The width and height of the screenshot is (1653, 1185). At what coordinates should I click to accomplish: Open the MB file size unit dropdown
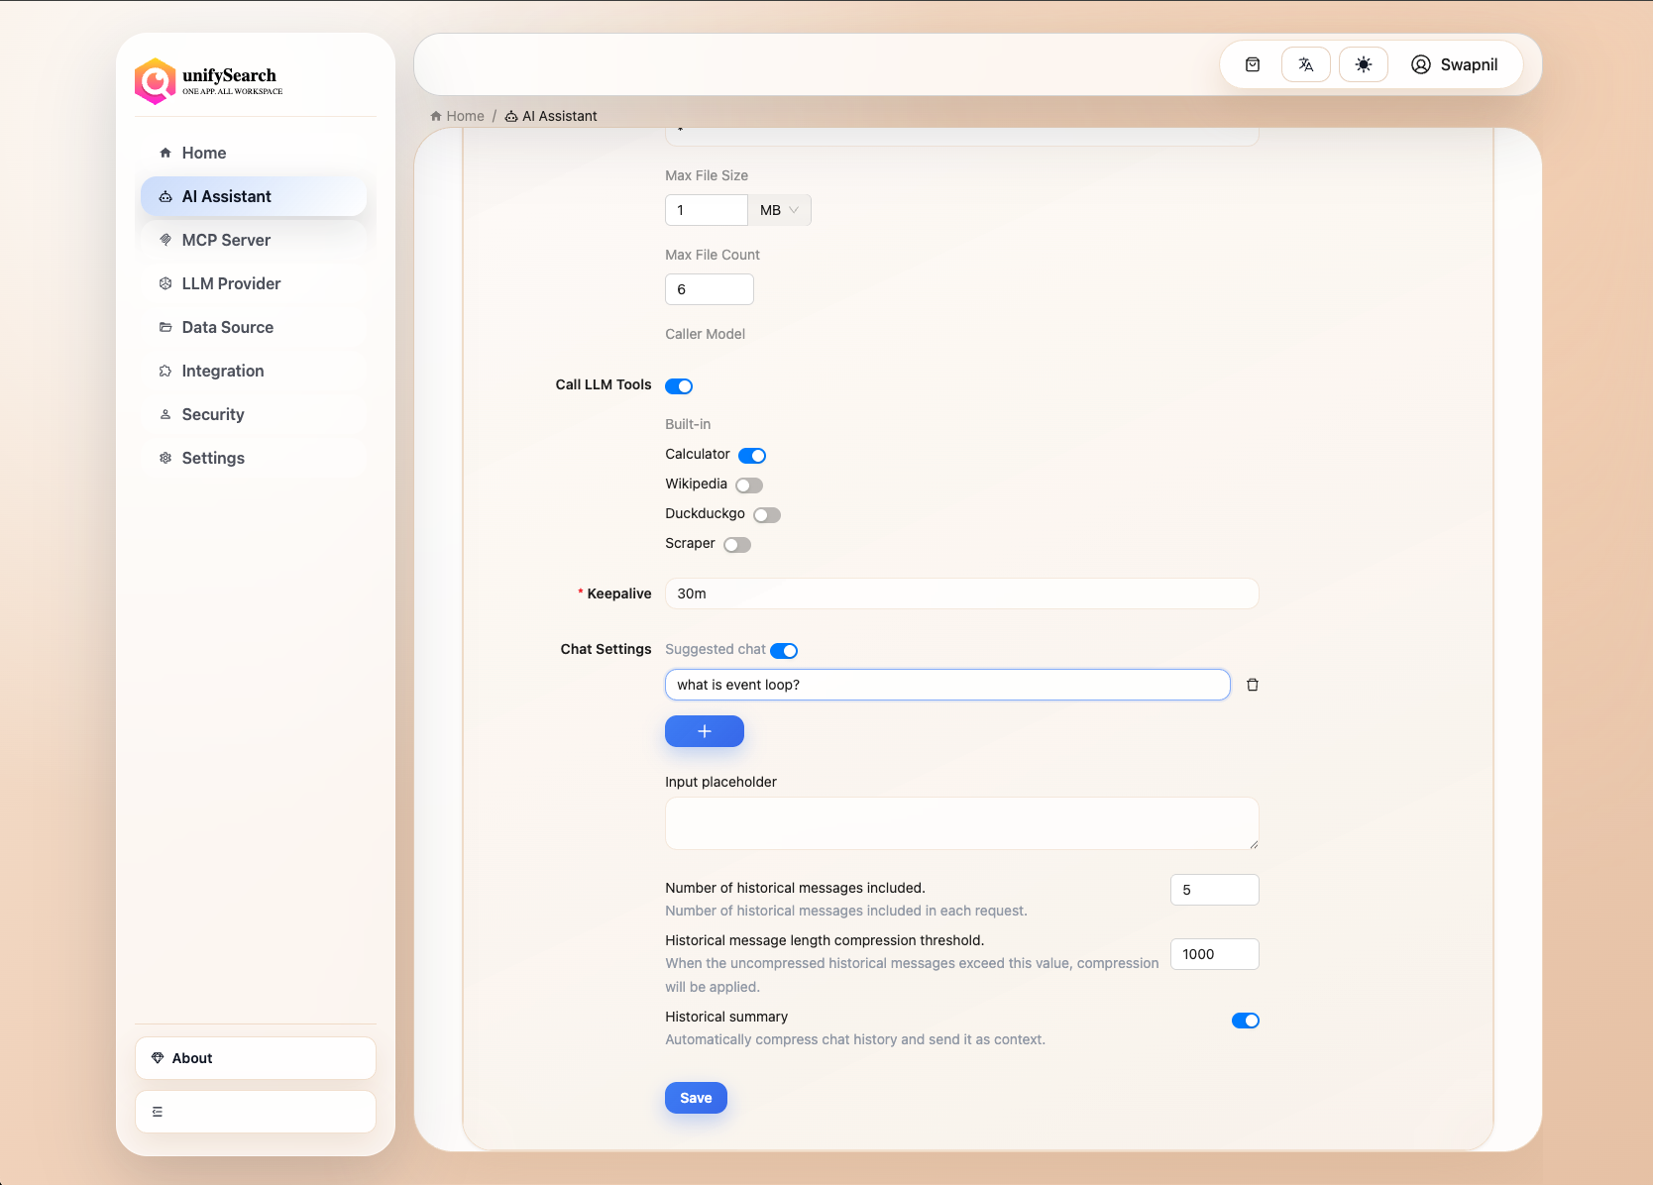[x=779, y=210]
